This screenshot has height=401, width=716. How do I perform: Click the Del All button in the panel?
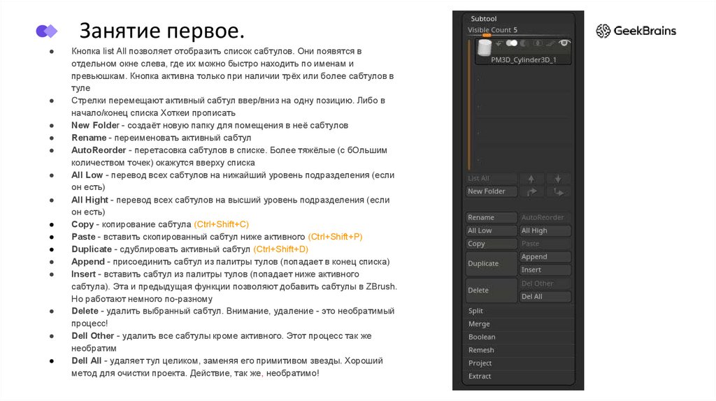[545, 296]
